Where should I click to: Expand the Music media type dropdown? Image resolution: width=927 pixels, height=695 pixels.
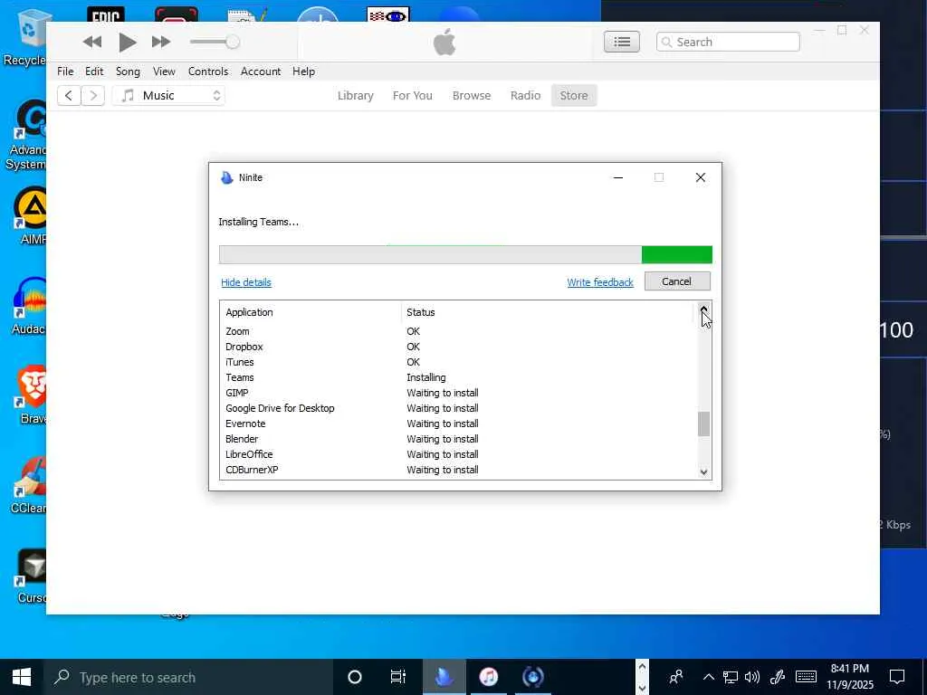(168, 96)
